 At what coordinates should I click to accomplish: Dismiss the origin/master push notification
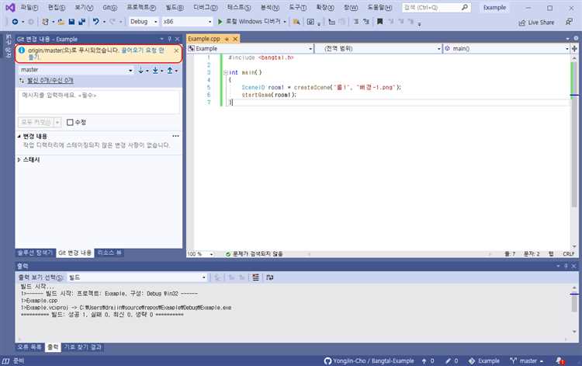pos(176,51)
